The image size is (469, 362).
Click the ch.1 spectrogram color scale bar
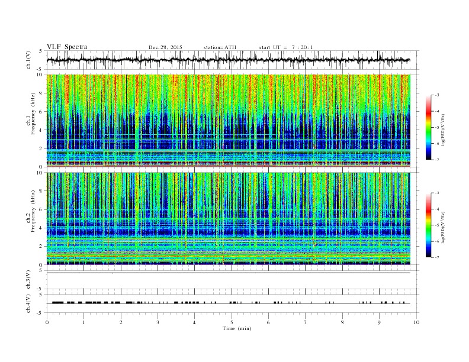click(428, 128)
